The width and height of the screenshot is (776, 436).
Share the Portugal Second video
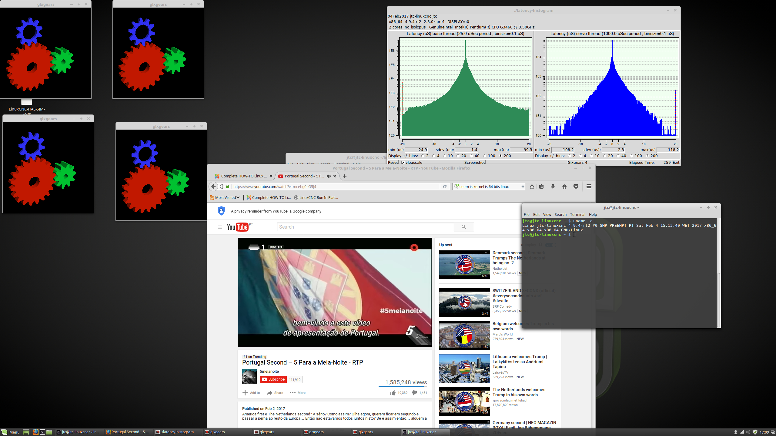(x=275, y=393)
